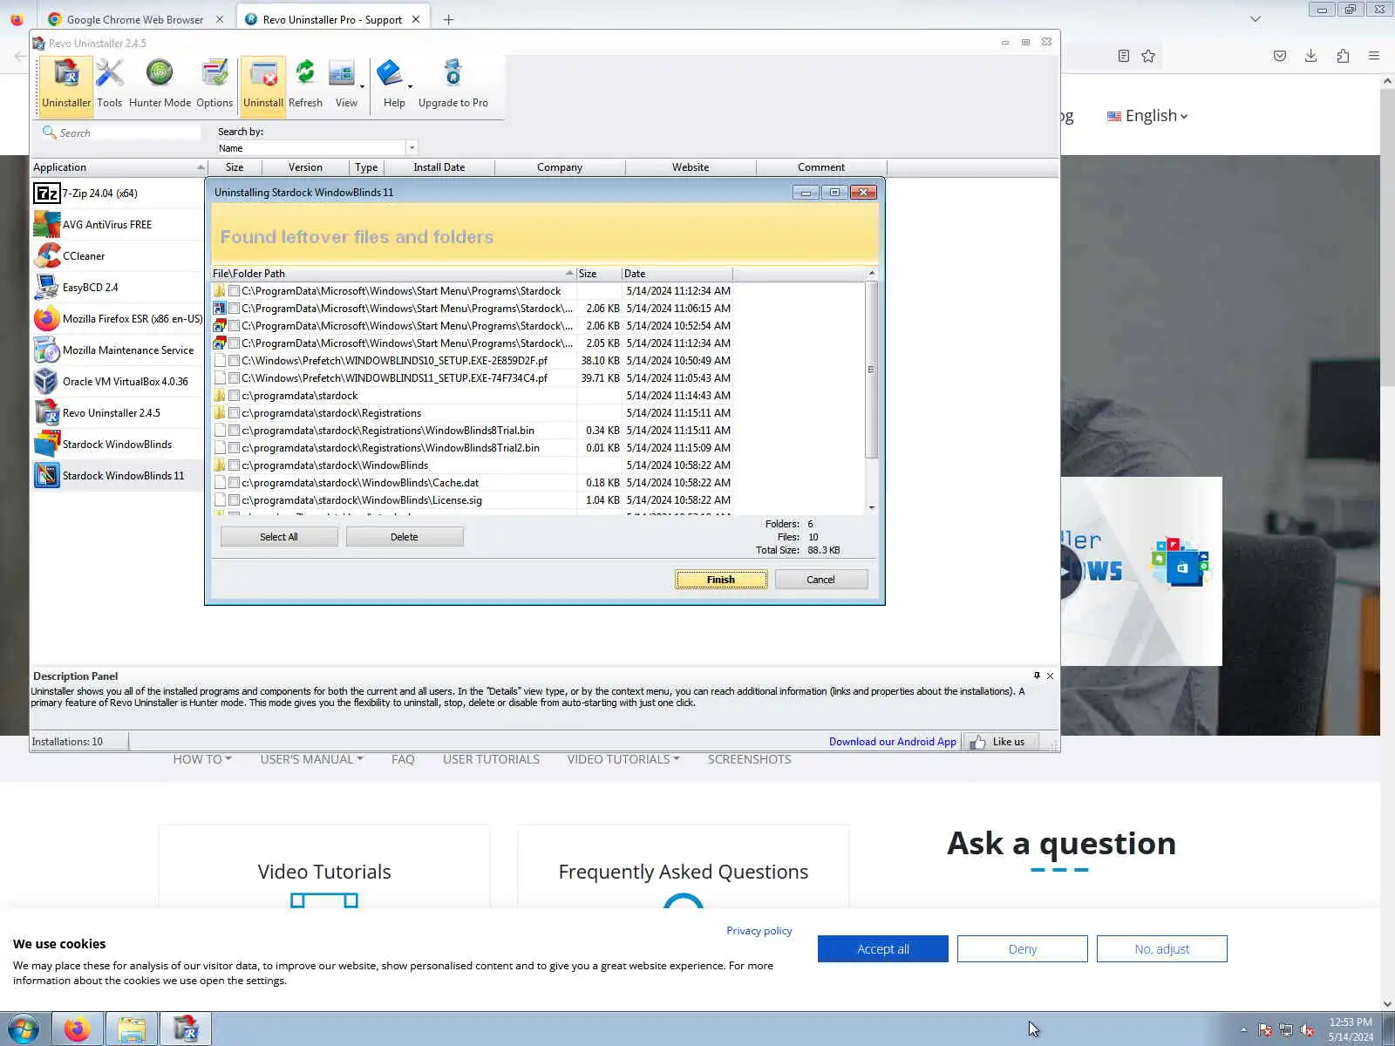1395x1046 pixels.
Task: Check the Start Menu\Programs\Stardock folder box
Action: click(x=234, y=291)
